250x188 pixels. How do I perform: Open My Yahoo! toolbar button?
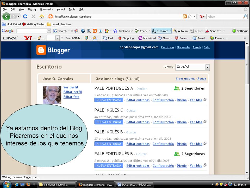pos(147,38)
